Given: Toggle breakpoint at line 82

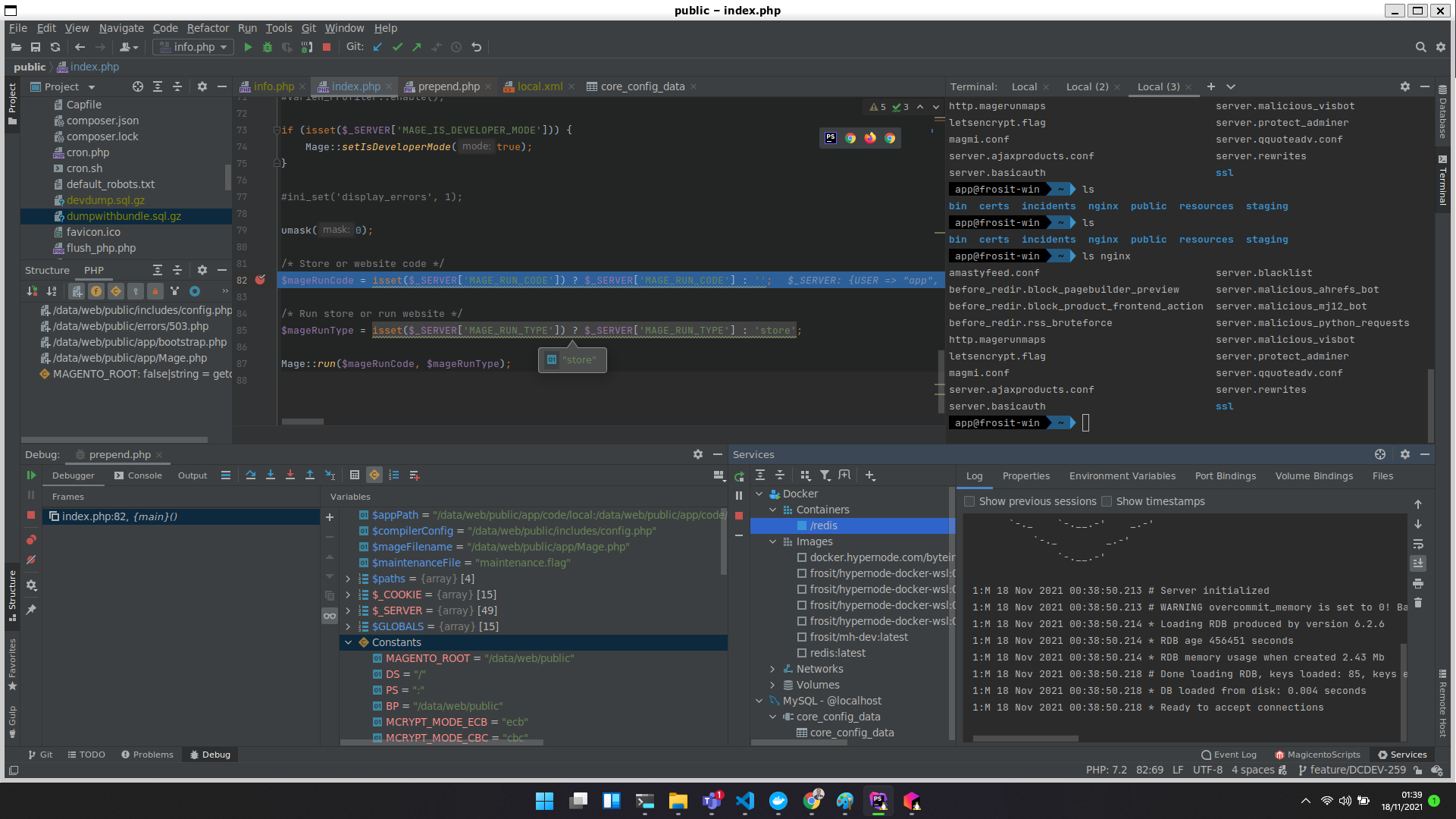Looking at the screenshot, I should [x=261, y=280].
